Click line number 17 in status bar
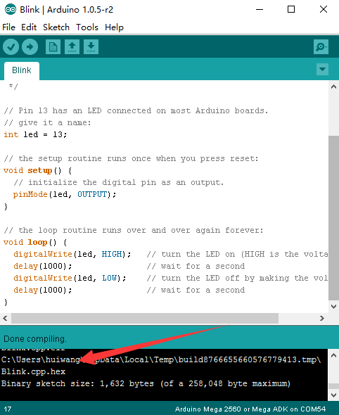The height and width of the screenshot is (415, 339). coord(8,409)
